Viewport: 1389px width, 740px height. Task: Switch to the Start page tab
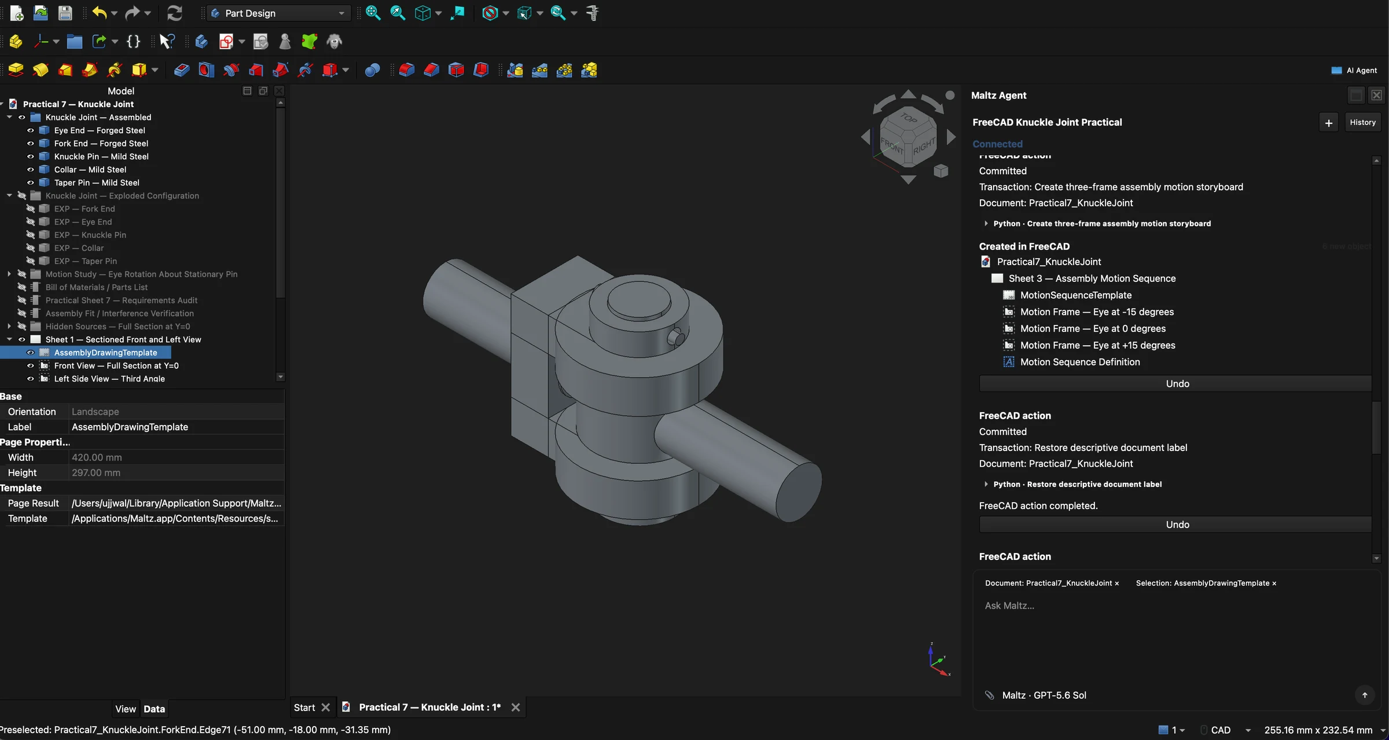pos(304,707)
